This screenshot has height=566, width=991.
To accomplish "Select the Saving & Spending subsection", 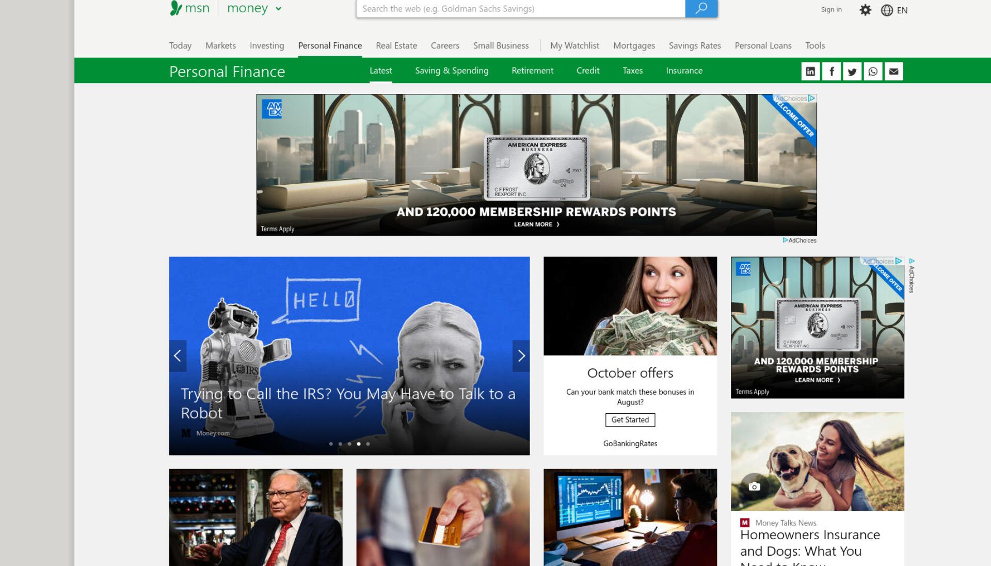I will click(x=452, y=71).
